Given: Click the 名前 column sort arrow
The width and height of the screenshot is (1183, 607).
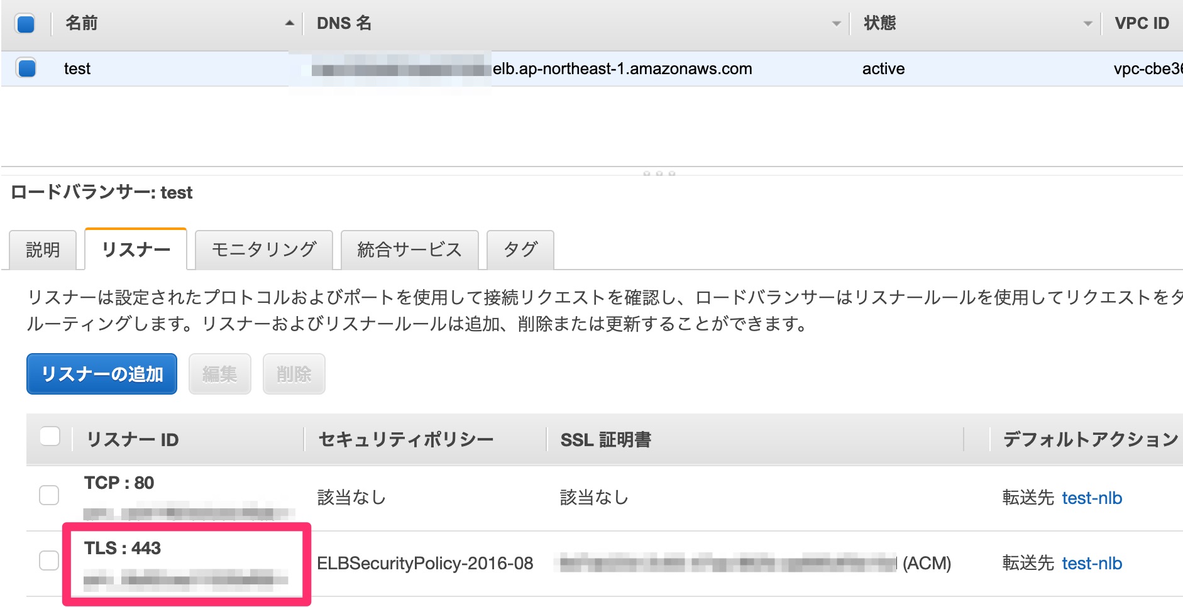Looking at the screenshot, I should pyautogui.click(x=289, y=24).
